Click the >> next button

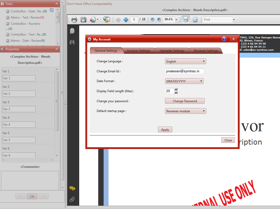click(43, 196)
